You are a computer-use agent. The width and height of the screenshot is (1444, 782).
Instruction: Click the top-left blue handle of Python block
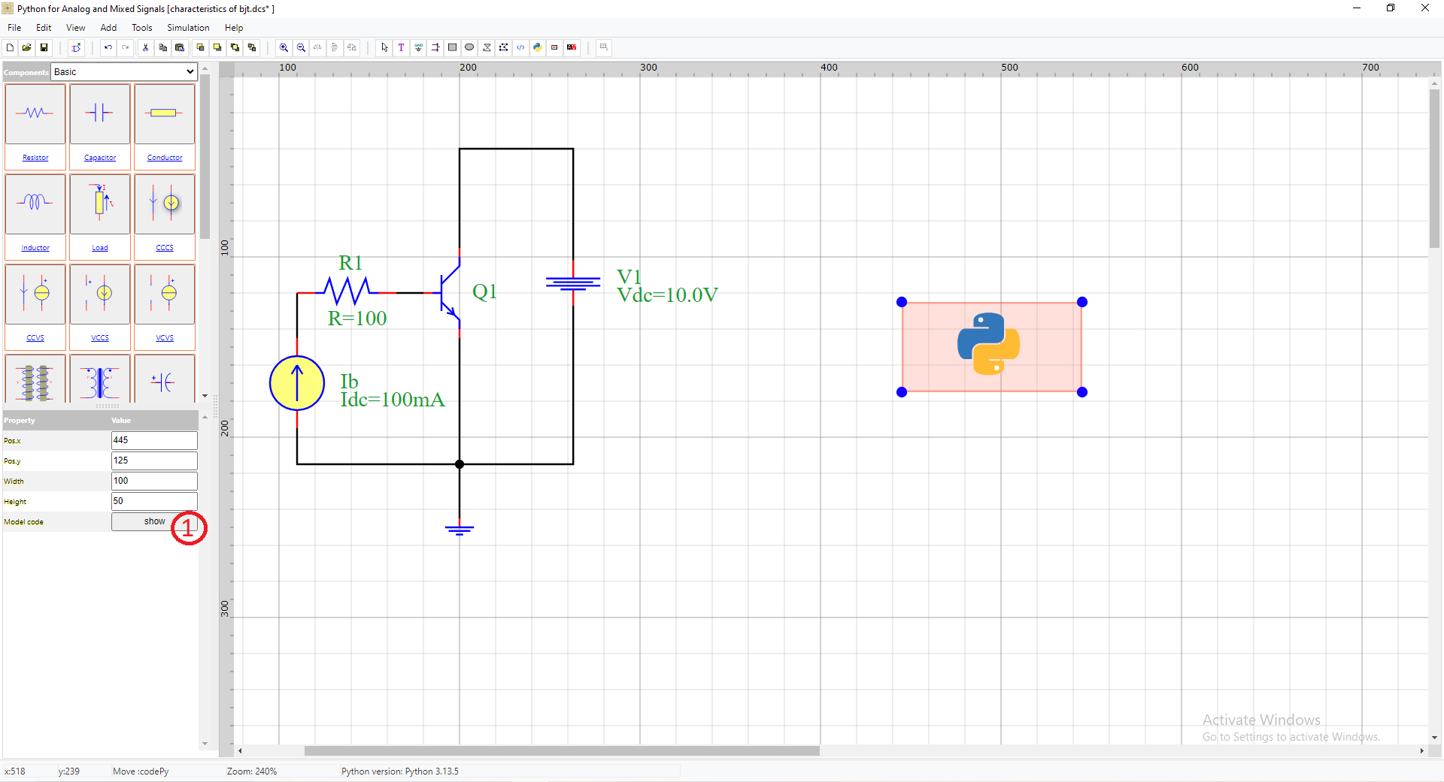coord(902,302)
